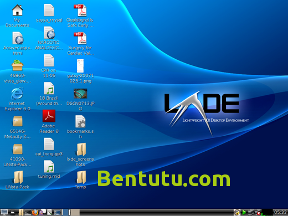Launch Pidgin messenger from the panel
This screenshot has height=216, width=288.
tap(43, 212)
